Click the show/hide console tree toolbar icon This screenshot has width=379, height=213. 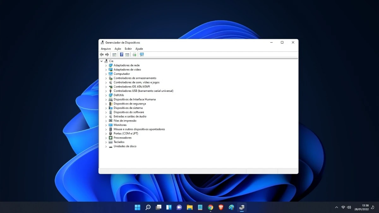(114, 55)
